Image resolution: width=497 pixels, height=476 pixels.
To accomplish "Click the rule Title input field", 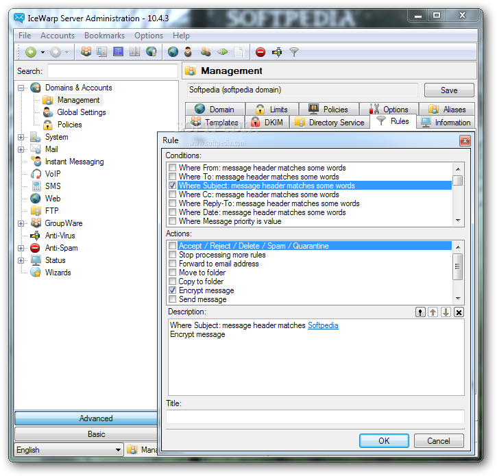I will (315, 416).
